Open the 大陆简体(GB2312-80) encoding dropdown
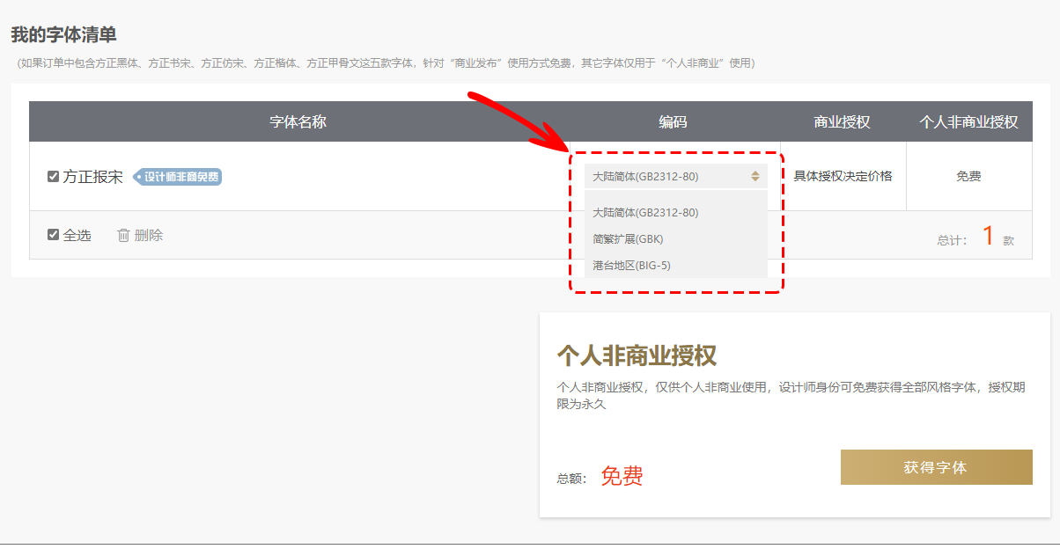1060x549 pixels. click(x=676, y=176)
